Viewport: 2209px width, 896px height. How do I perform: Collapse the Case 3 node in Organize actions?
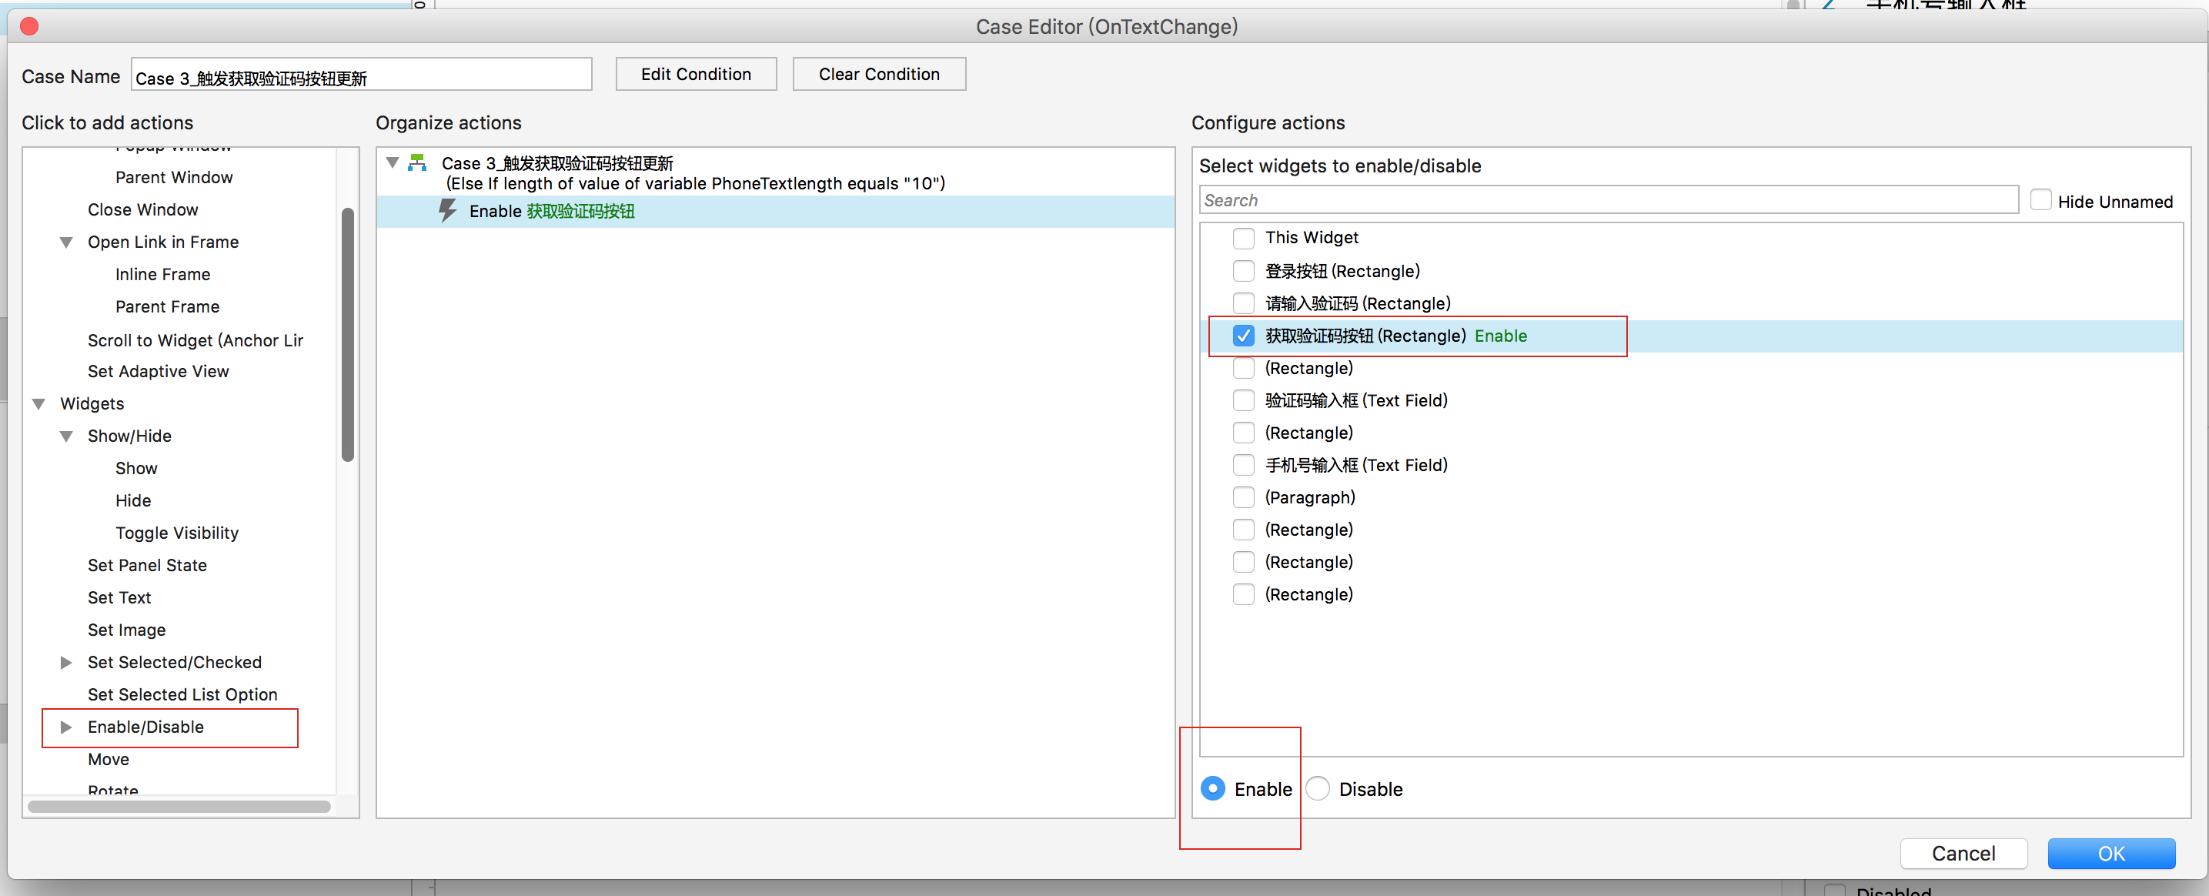(x=393, y=162)
